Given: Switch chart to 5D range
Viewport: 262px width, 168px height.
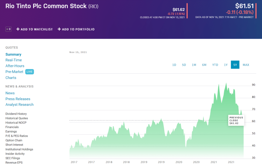Looking at the screenshot, I should [184, 65].
